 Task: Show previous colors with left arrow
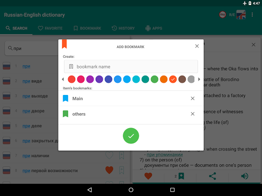pos(63,79)
